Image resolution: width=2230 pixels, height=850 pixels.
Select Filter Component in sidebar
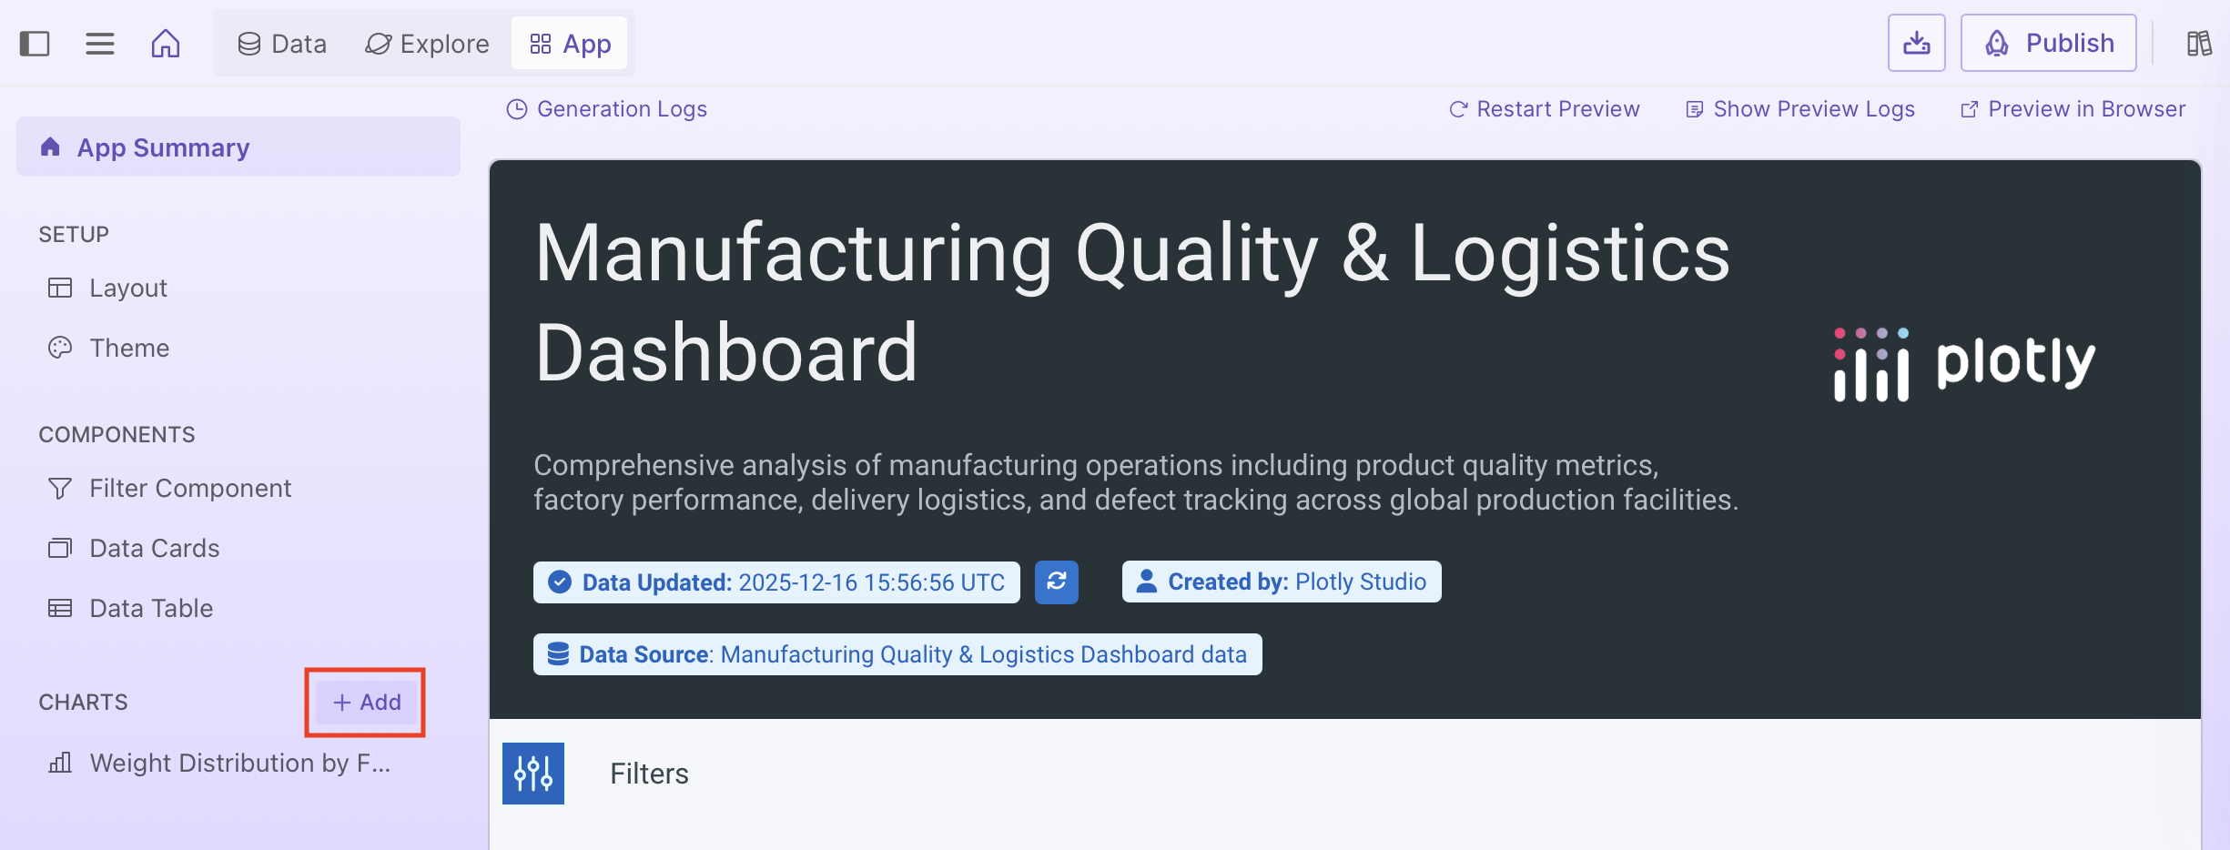click(189, 489)
